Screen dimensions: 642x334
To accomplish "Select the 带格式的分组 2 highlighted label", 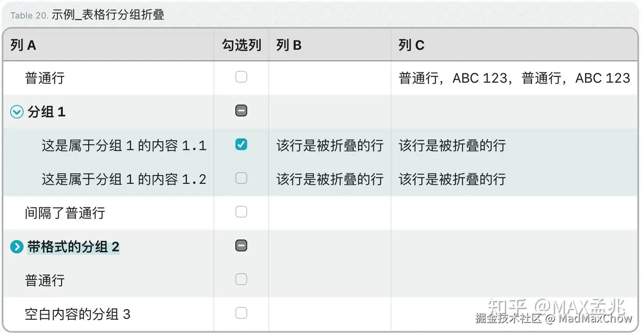I will (73, 247).
